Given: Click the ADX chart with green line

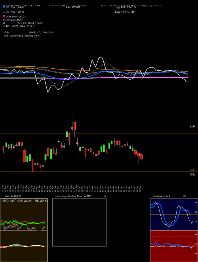Looking at the screenshot, I should click(24, 214).
